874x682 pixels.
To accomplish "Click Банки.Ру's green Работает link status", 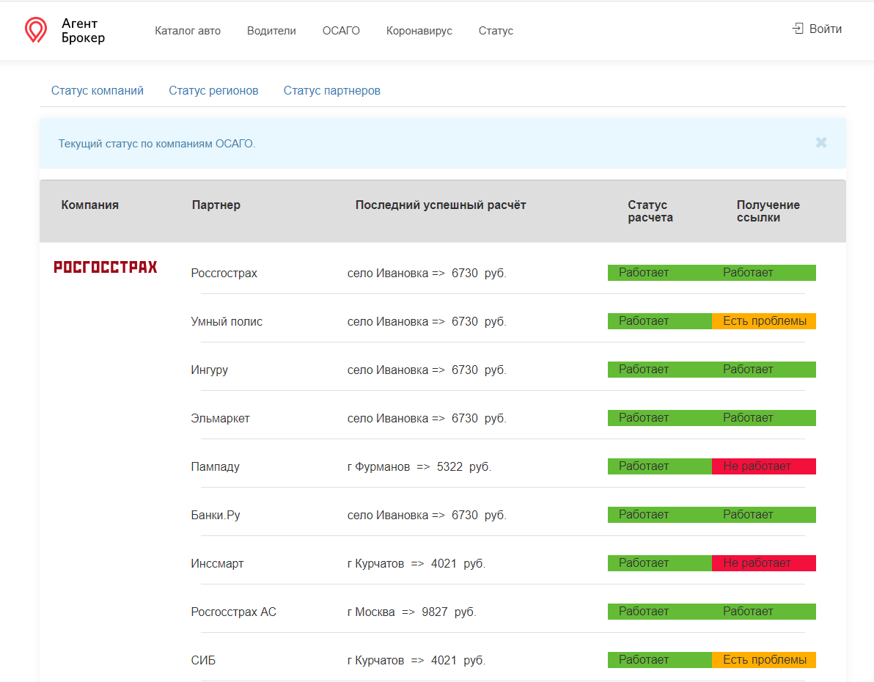I will [763, 515].
